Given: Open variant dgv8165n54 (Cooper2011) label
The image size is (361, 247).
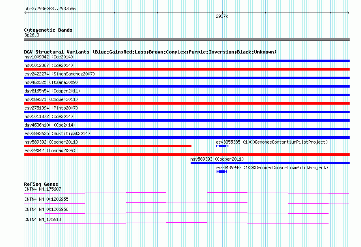Looking at the screenshot, I should (x=52, y=91).
